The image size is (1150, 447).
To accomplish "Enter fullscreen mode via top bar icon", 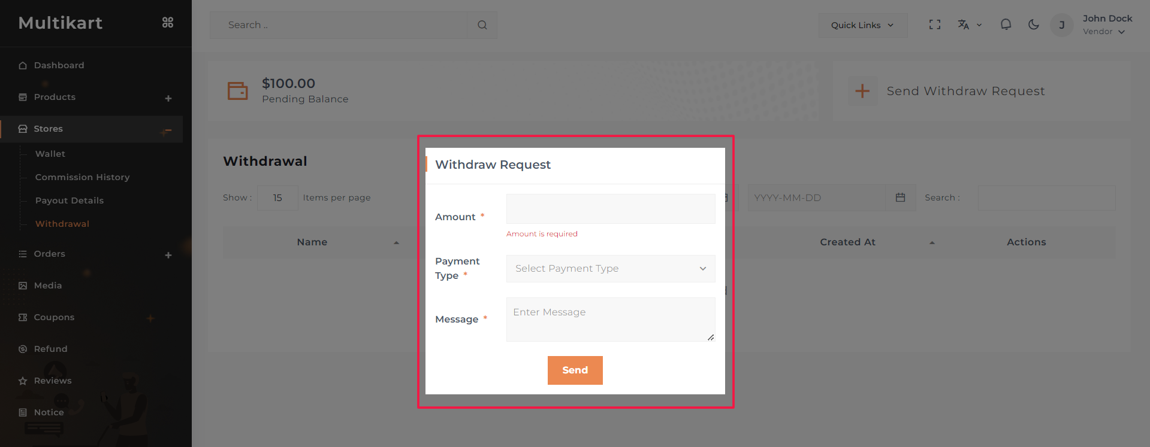I will click(935, 25).
